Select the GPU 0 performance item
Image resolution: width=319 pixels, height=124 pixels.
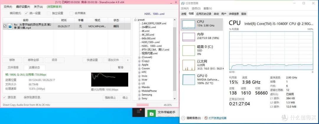tap(202, 79)
